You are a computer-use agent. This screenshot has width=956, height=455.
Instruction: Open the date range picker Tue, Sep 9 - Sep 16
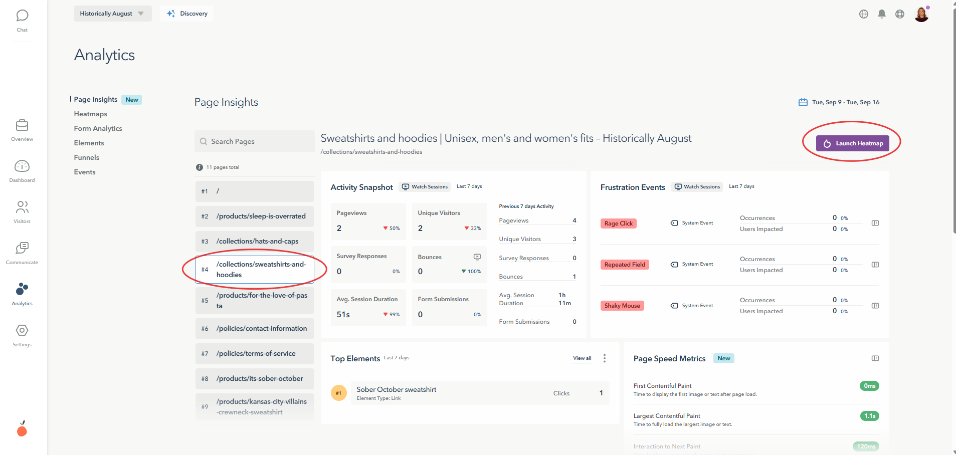(839, 102)
